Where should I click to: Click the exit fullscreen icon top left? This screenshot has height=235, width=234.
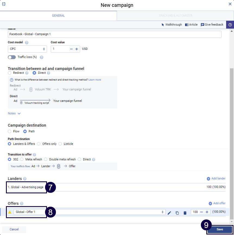[x=4, y=4]
